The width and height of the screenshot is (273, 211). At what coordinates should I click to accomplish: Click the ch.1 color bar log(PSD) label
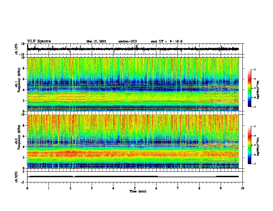pos(258,90)
